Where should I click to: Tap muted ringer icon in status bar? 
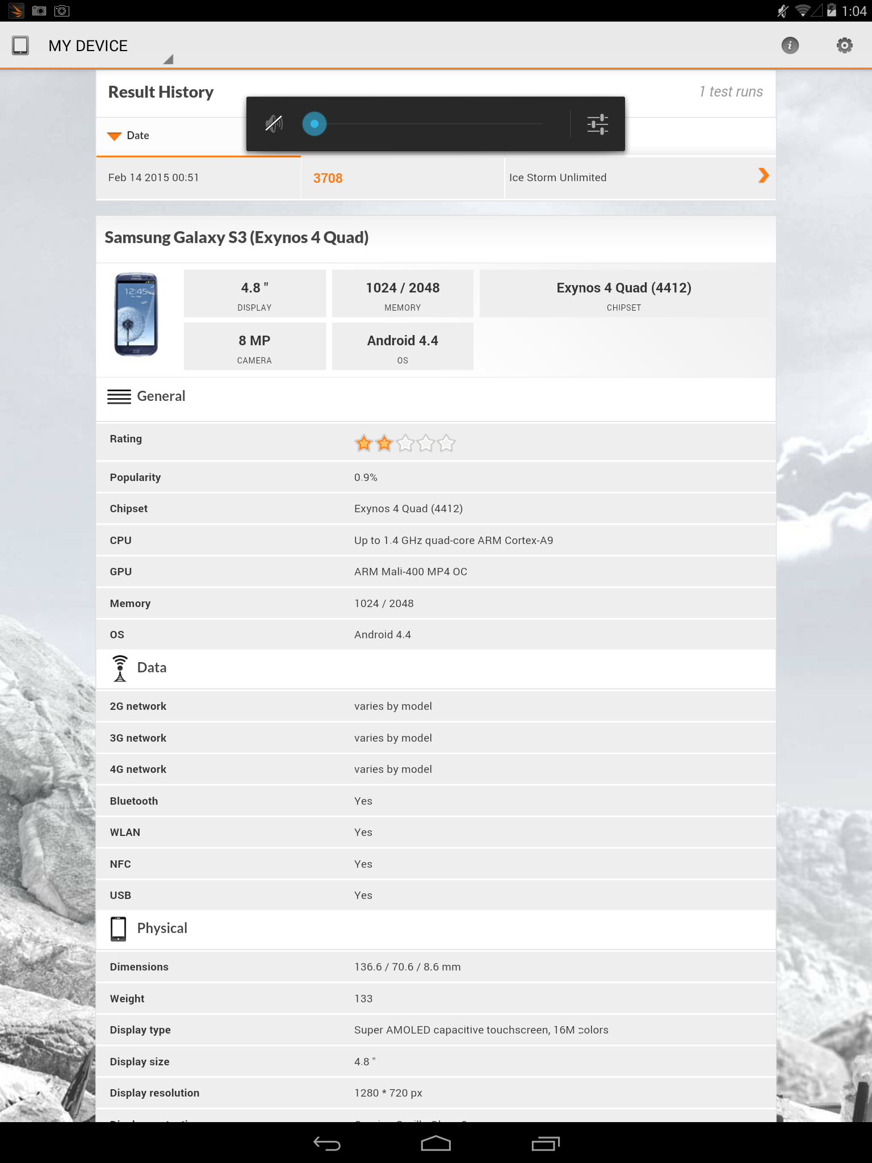(x=783, y=11)
